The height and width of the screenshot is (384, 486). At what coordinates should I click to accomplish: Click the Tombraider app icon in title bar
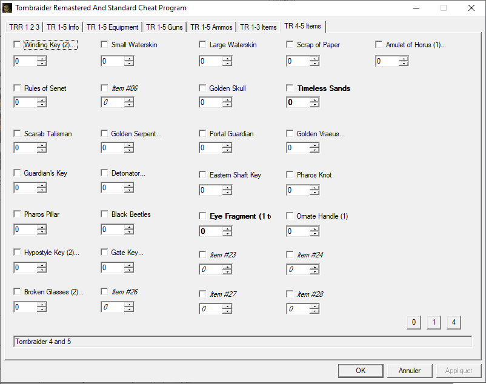click(x=7, y=8)
